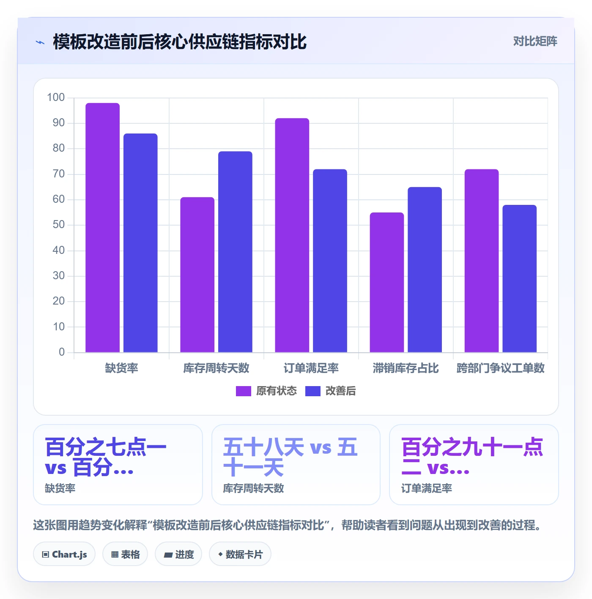The height and width of the screenshot is (599, 592).
Task: Click the chart description sentence below the cards
Action: (x=288, y=525)
